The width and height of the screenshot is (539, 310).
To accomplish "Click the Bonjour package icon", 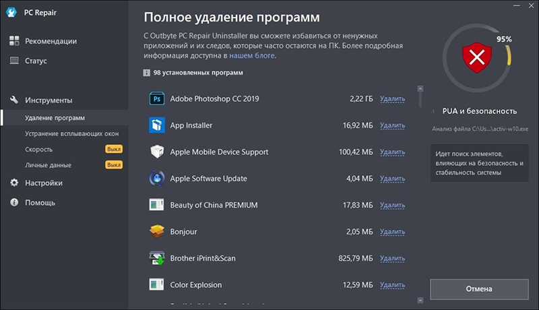I will (157, 231).
